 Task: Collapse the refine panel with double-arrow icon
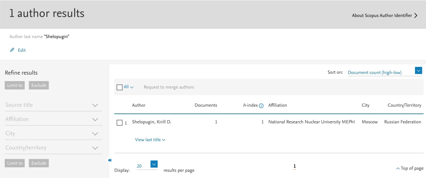(x=109, y=160)
